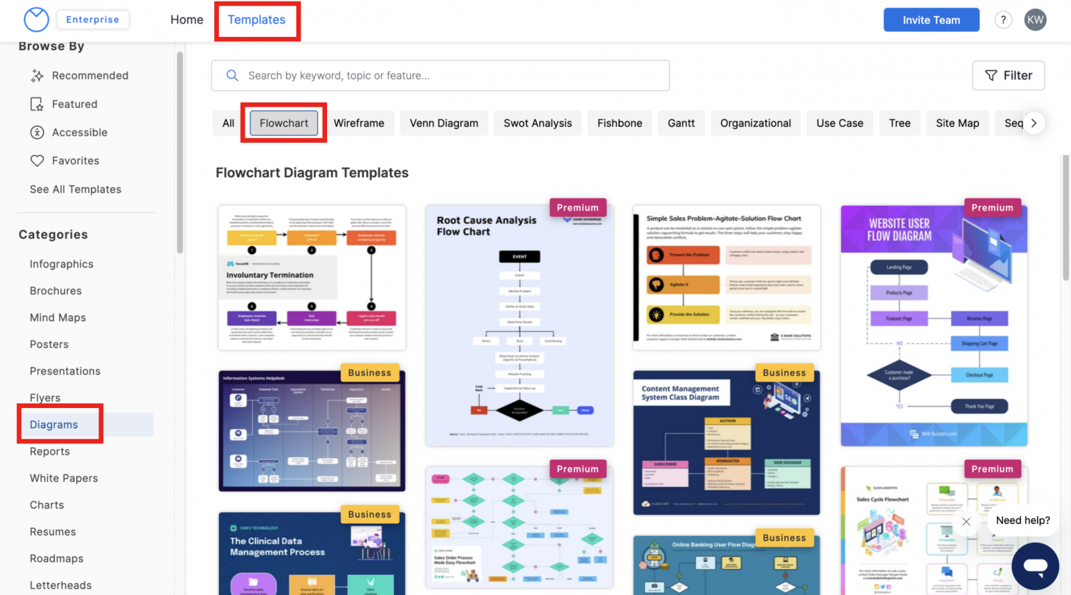
Task: Open the chat bubble support icon
Action: (x=1035, y=566)
